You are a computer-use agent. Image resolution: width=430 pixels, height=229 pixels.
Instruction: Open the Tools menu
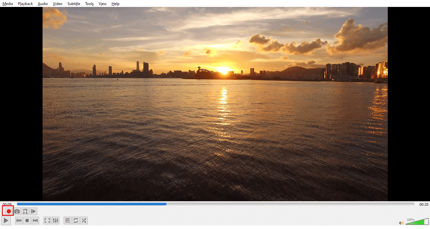pos(90,4)
